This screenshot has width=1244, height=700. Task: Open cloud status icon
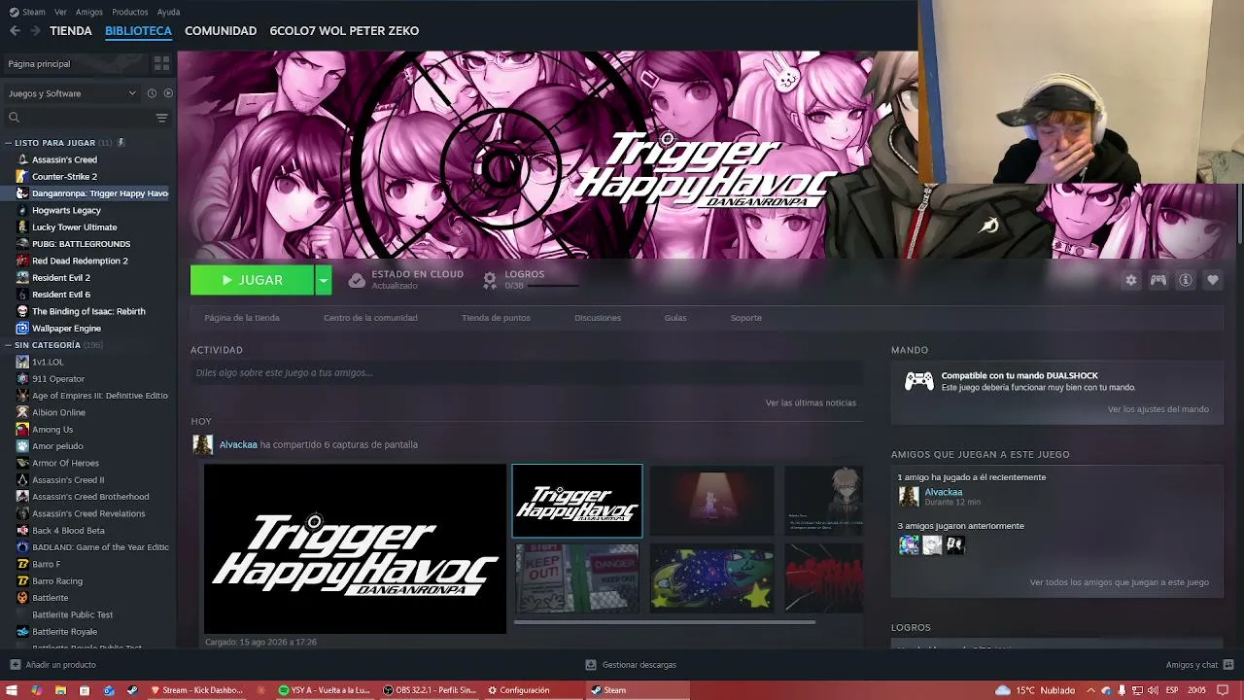pos(357,280)
